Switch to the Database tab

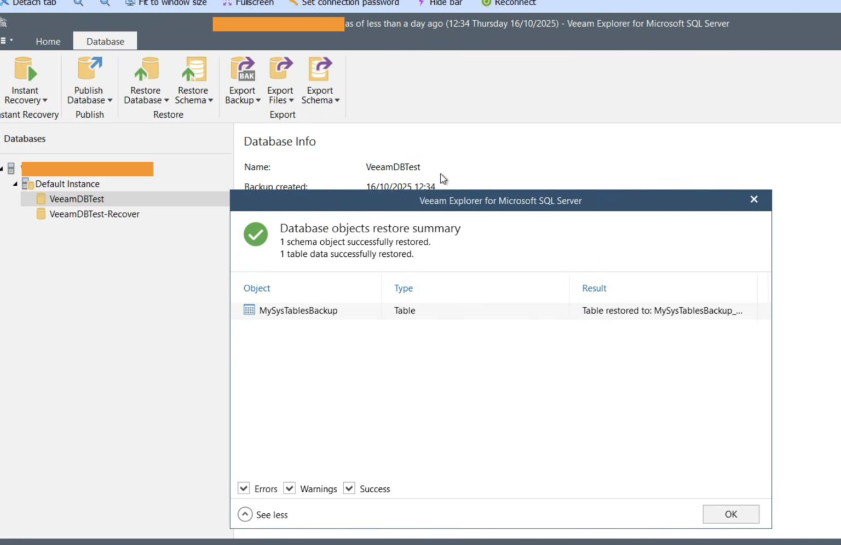pyautogui.click(x=105, y=41)
